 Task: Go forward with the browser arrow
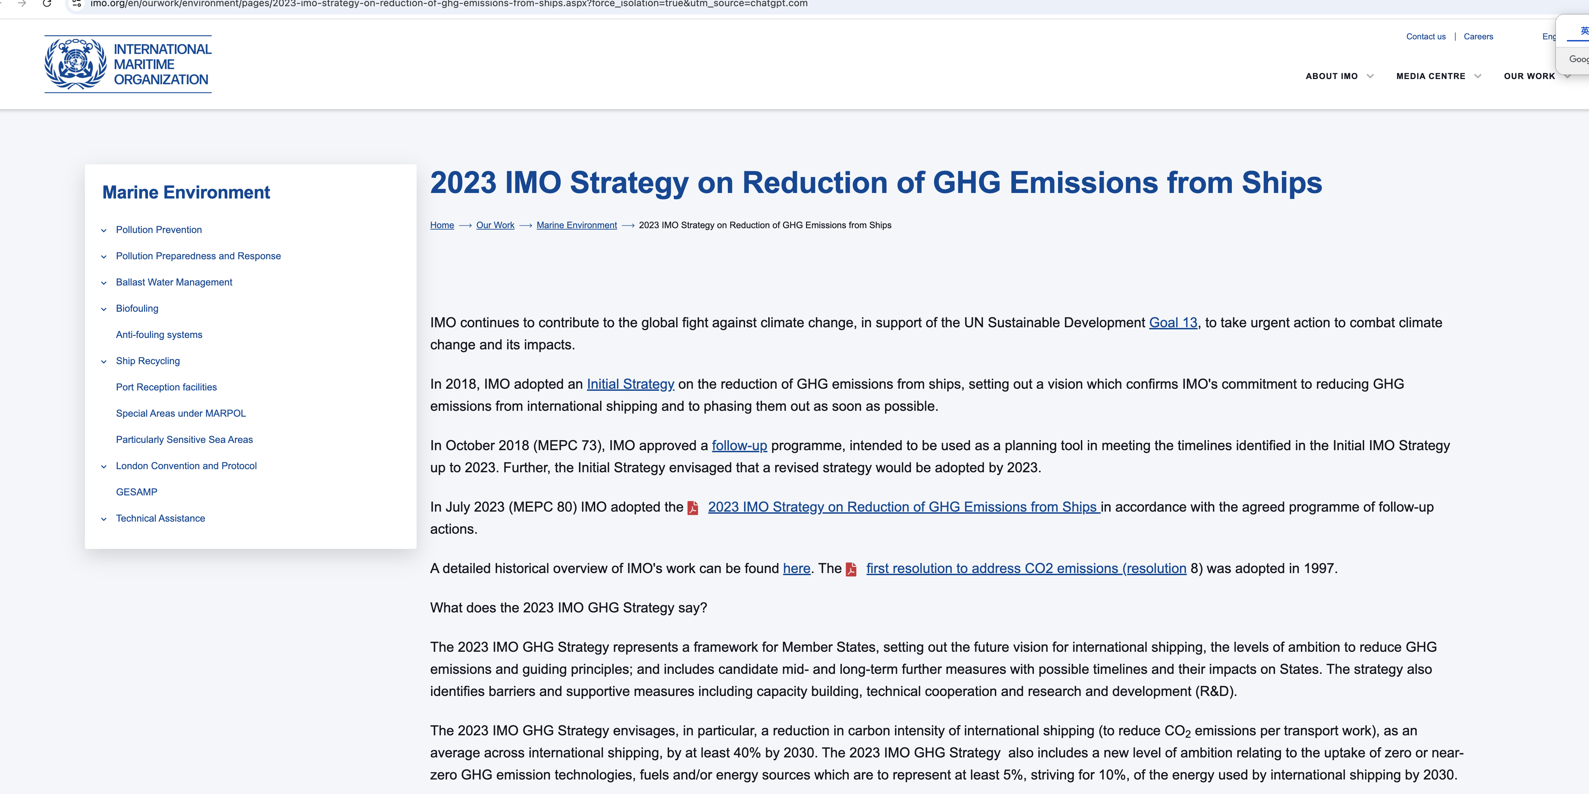pos(22,4)
